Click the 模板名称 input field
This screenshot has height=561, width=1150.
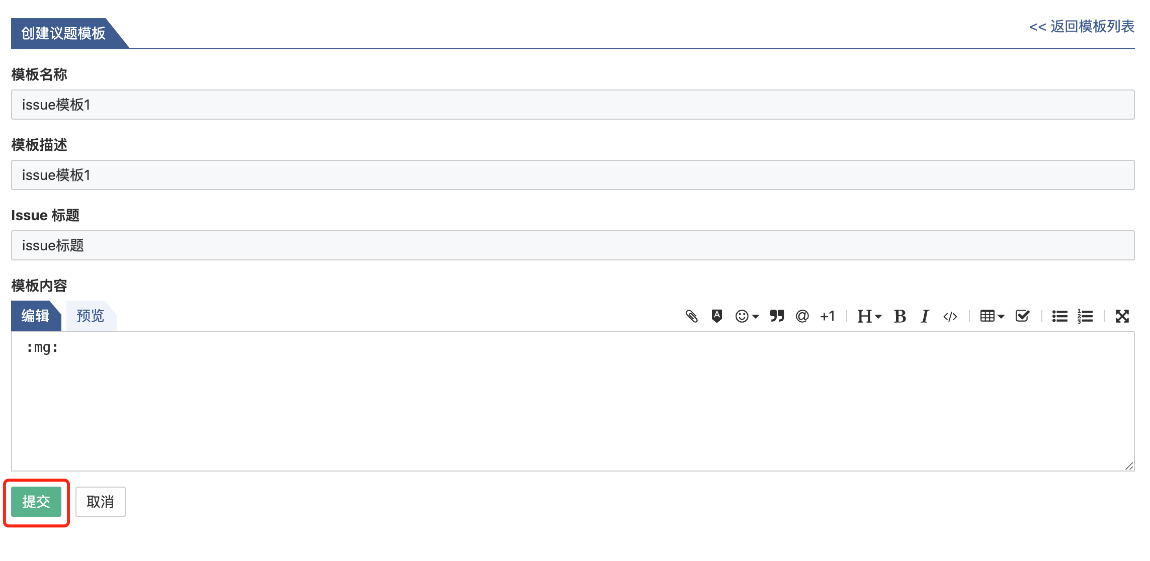click(x=572, y=105)
